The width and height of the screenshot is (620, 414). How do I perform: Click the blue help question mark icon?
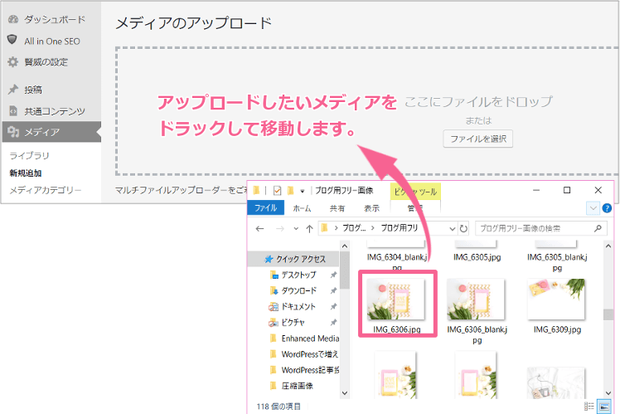(607, 208)
